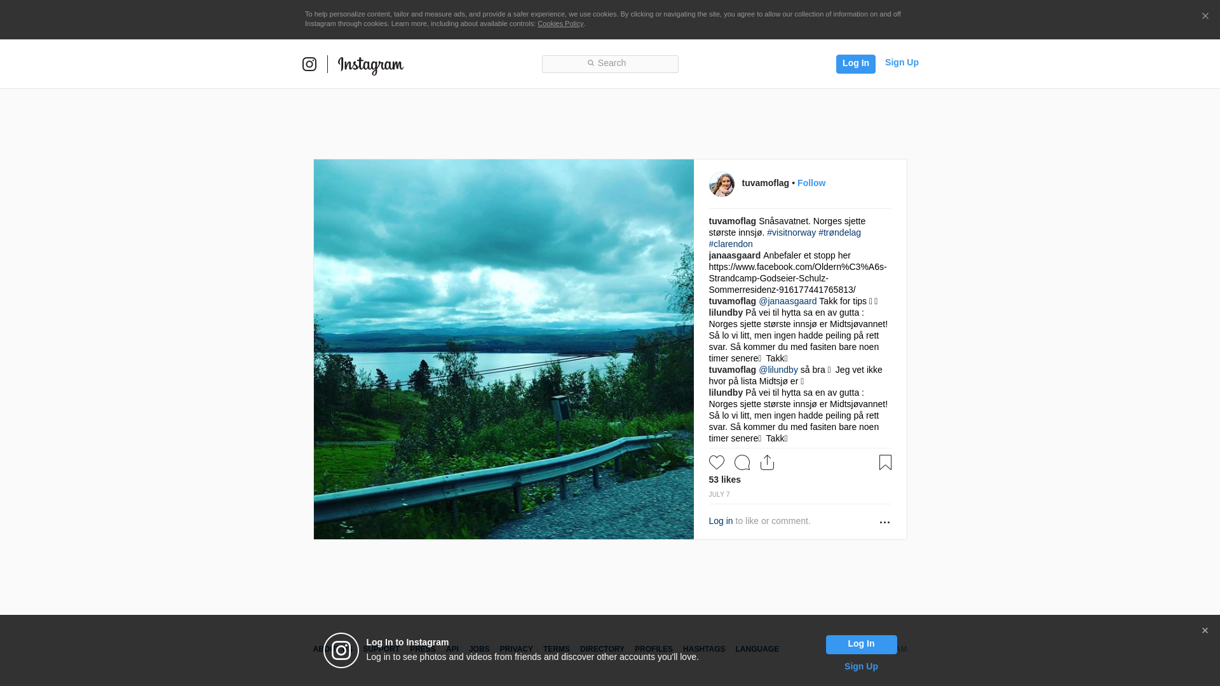Image resolution: width=1220 pixels, height=686 pixels.
Task: Open the @janaasgaard mention link
Action: (788, 301)
